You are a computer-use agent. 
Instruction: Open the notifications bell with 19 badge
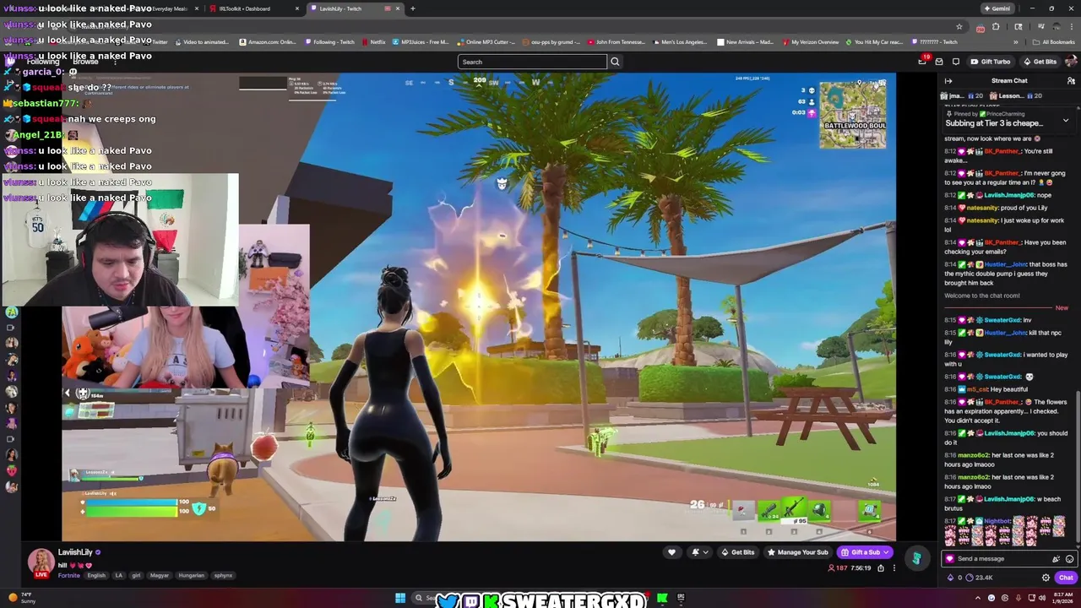coord(922,62)
